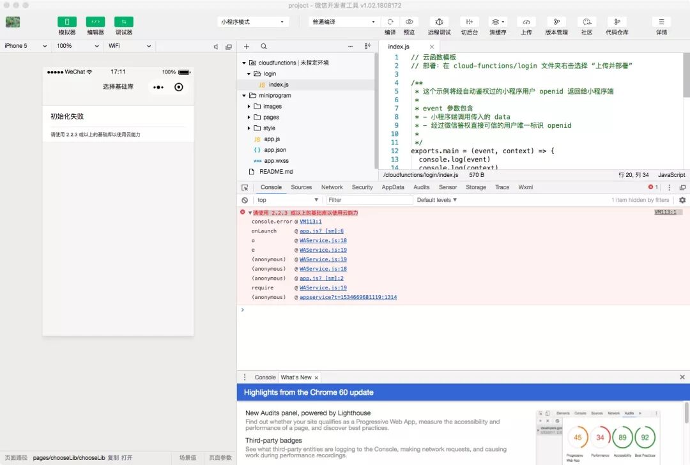The image size is (690, 465).
Task: Collapse the red error message triangle
Action: 250,213
